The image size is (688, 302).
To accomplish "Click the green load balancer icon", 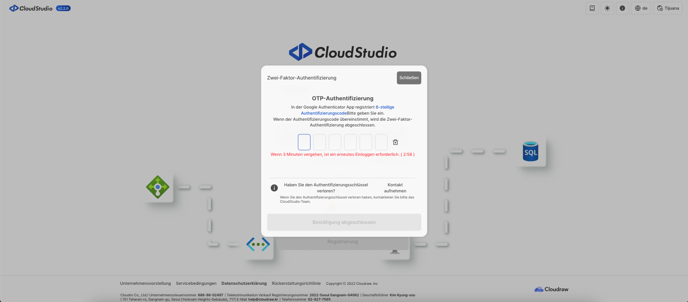I will point(158,187).
